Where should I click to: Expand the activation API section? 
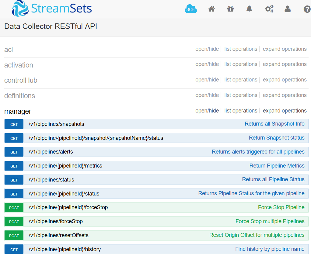coord(19,65)
